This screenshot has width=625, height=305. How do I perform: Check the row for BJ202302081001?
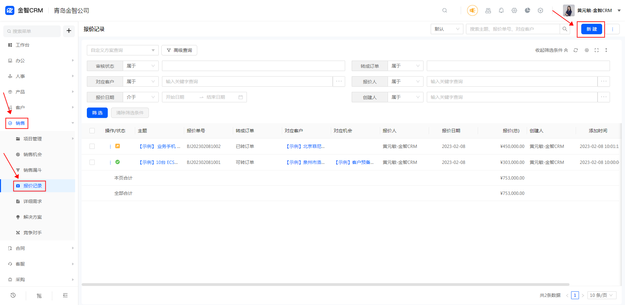pos(92,162)
